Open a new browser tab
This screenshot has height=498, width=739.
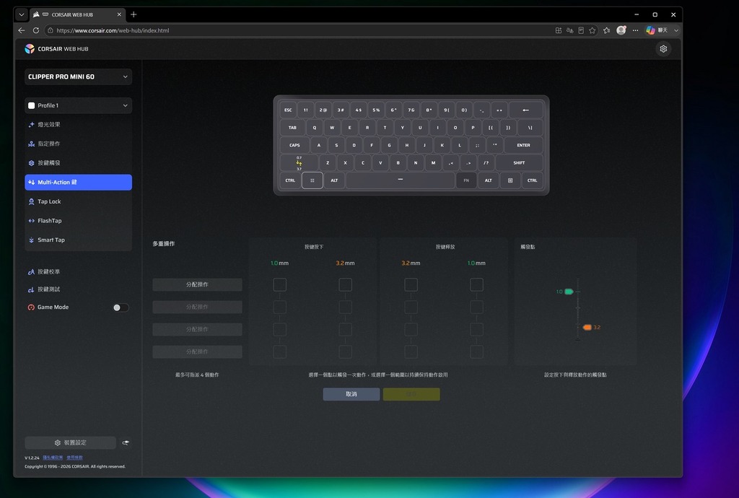pyautogui.click(x=134, y=14)
